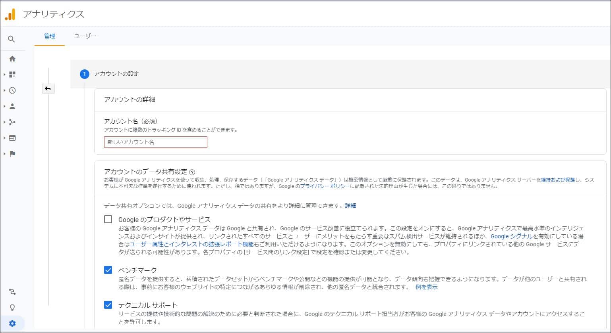Expand the Audience section arrow
The image size is (611, 333).
point(4,106)
